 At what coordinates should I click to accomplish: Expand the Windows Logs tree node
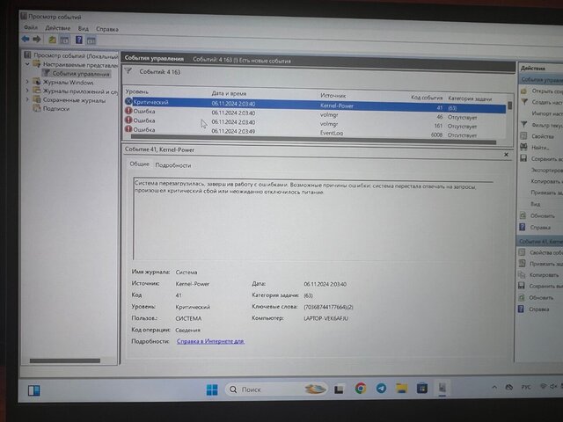(27, 82)
